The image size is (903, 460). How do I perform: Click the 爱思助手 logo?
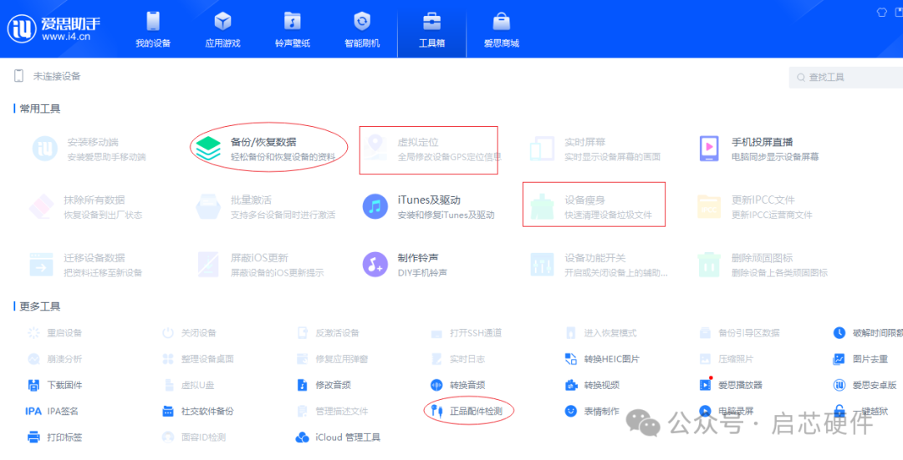coord(53,29)
